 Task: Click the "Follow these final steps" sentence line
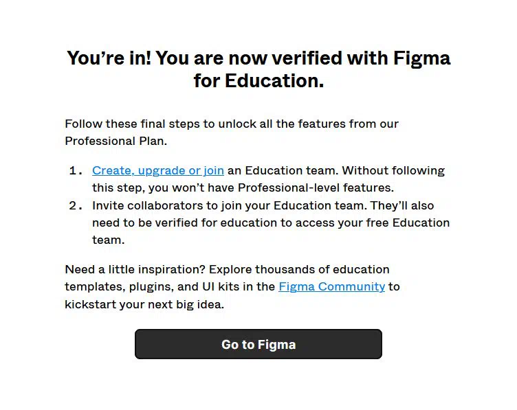pos(232,124)
